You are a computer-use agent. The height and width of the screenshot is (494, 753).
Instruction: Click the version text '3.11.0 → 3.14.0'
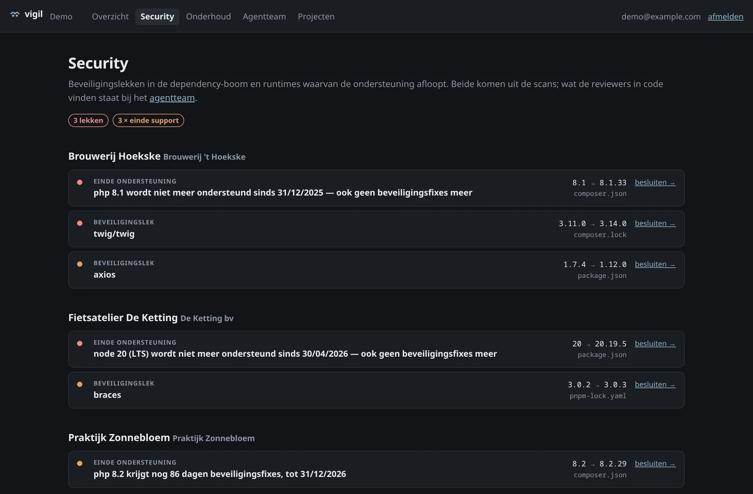pyautogui.click(x=593, y=223)
